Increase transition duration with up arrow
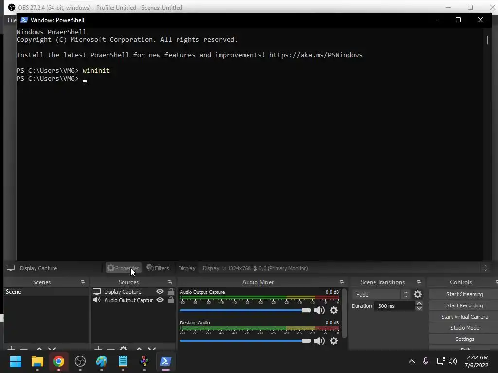The height and width of the screenshot is (373, 498). pos(419,304)
